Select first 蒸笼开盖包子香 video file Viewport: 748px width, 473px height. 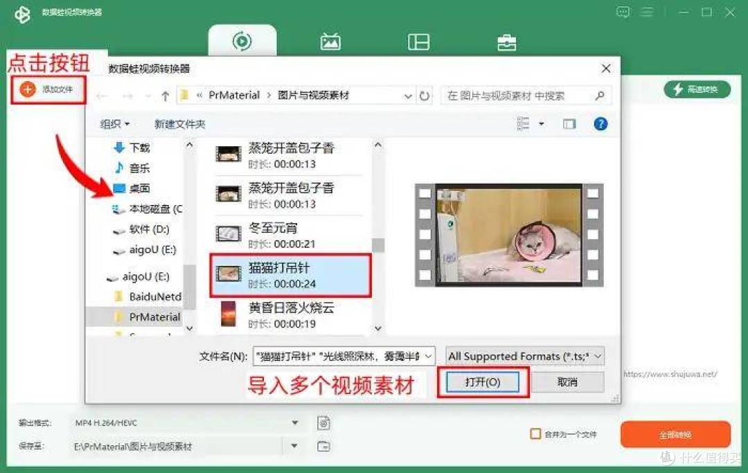pos(290,155)
